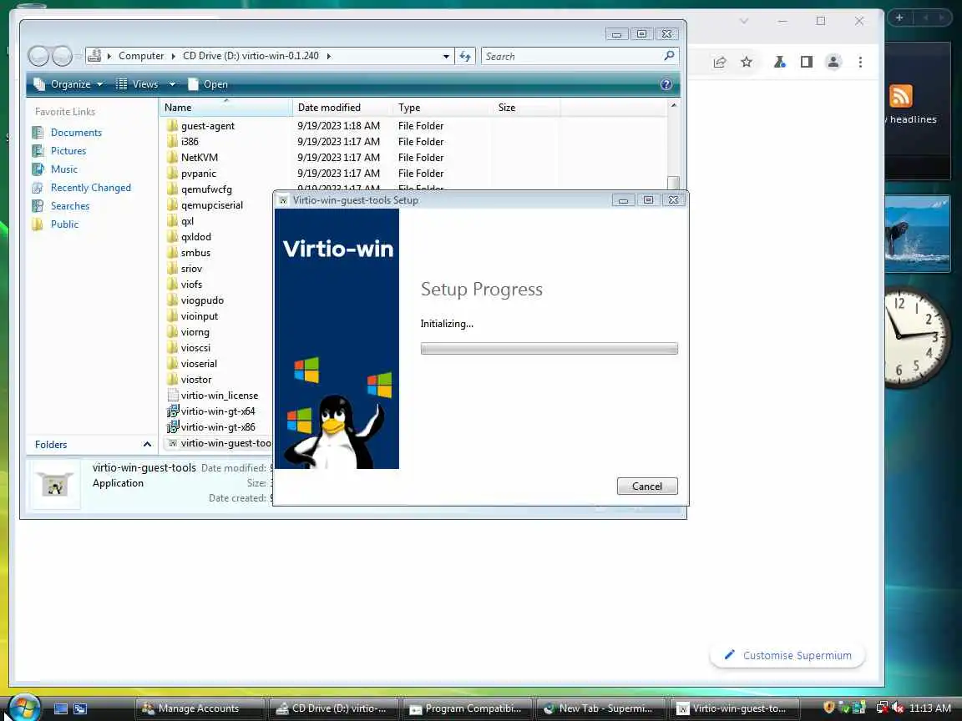Screen dimensions: 962x721
Task: Click inside the Explorer Search field
Action: coord(574,57)
